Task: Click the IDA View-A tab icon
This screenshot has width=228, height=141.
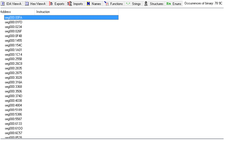Action: (3, 4)
